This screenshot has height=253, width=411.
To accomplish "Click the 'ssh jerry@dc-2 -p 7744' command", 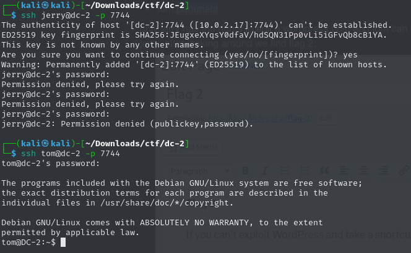I will click(76, 15).
